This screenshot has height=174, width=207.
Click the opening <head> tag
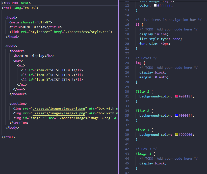11,18
